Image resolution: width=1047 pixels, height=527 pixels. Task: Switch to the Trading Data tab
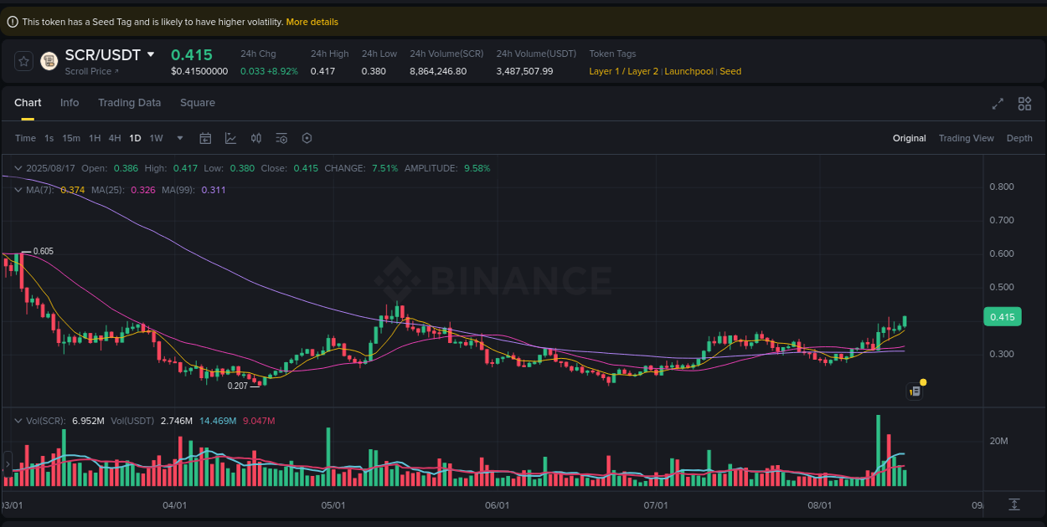click(129, 102)
